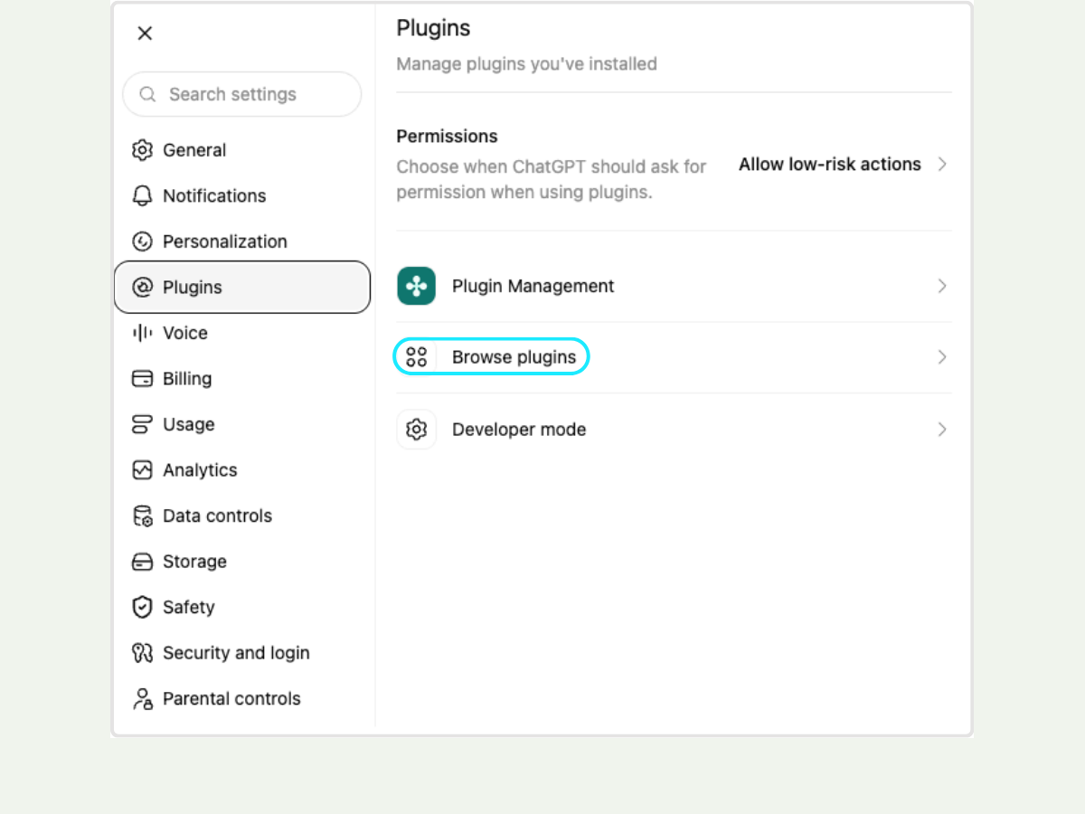The image size is (1085, 814).
Task: Close settings with the X icon
Action: click(145, 33)
